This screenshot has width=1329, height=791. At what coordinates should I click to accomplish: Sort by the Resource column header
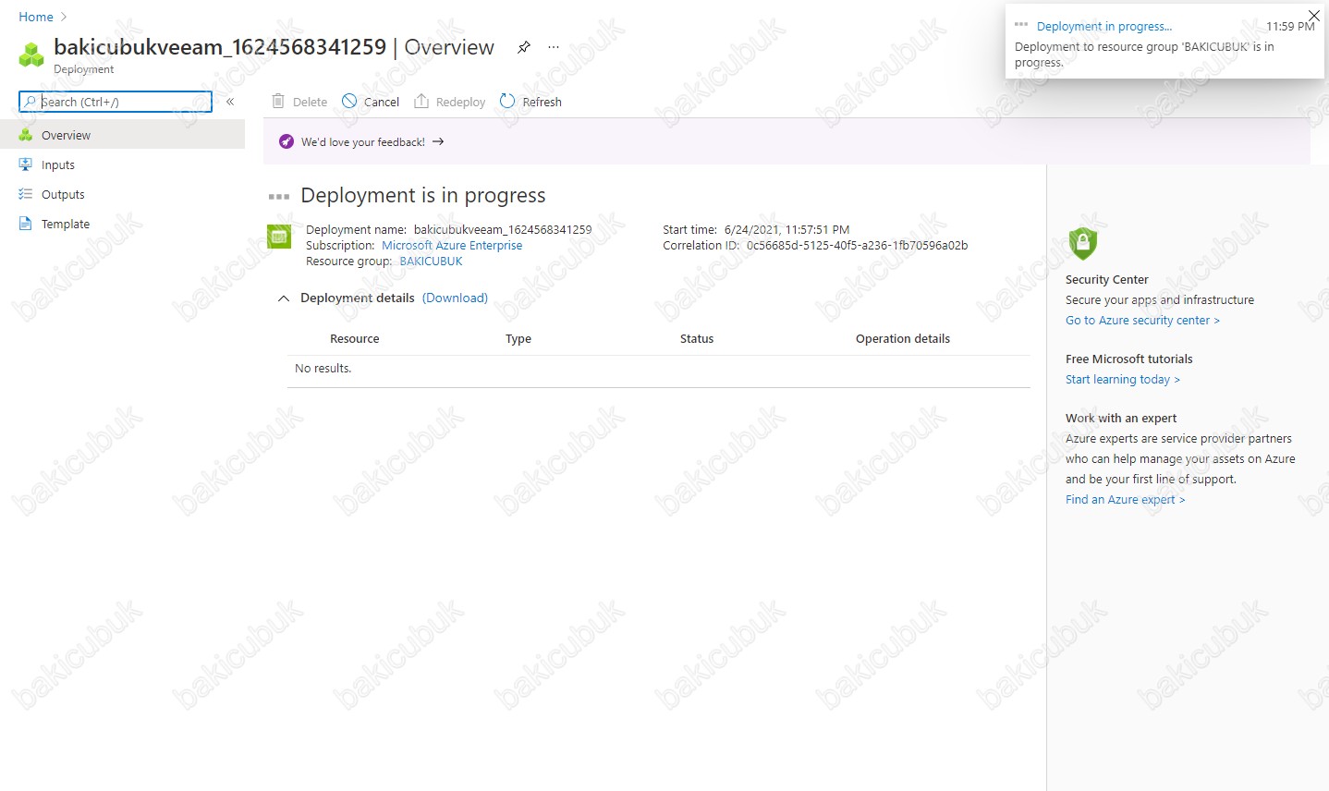[355, 339]
